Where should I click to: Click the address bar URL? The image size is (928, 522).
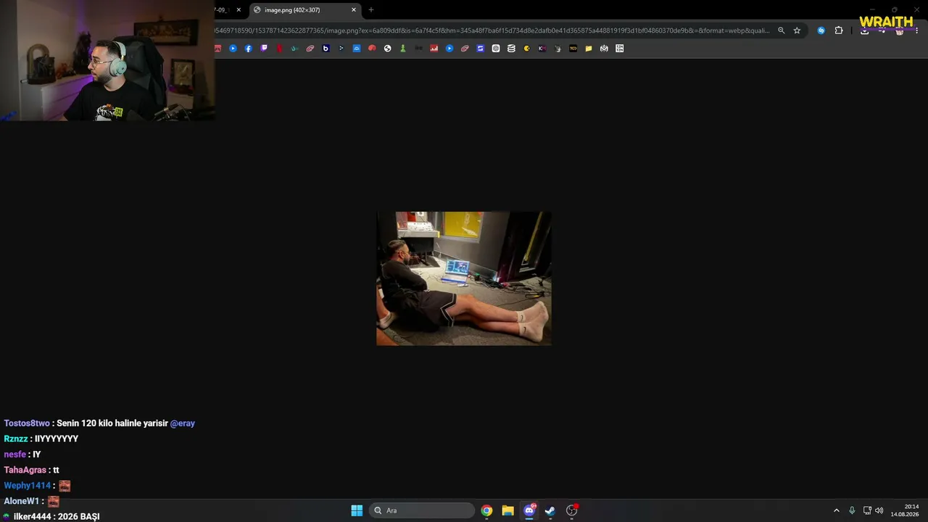[492, 30]
